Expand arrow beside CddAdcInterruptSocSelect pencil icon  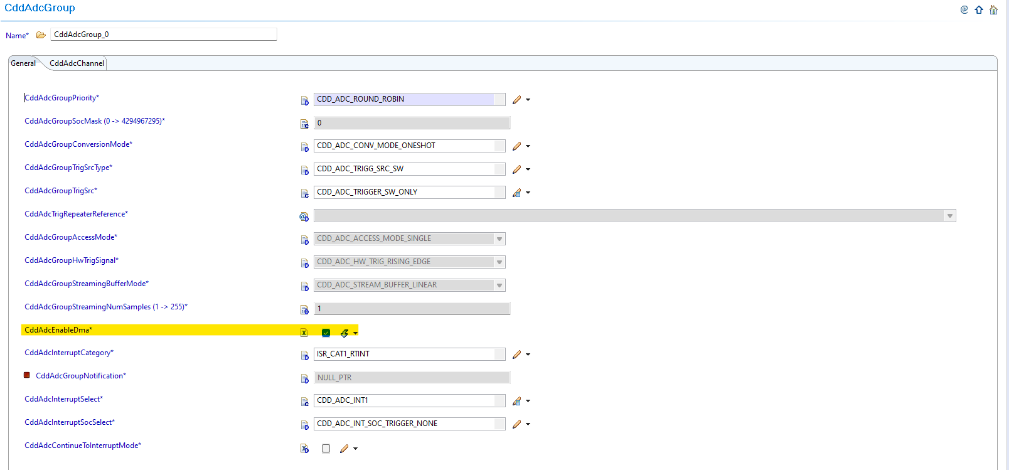point(528,424)
